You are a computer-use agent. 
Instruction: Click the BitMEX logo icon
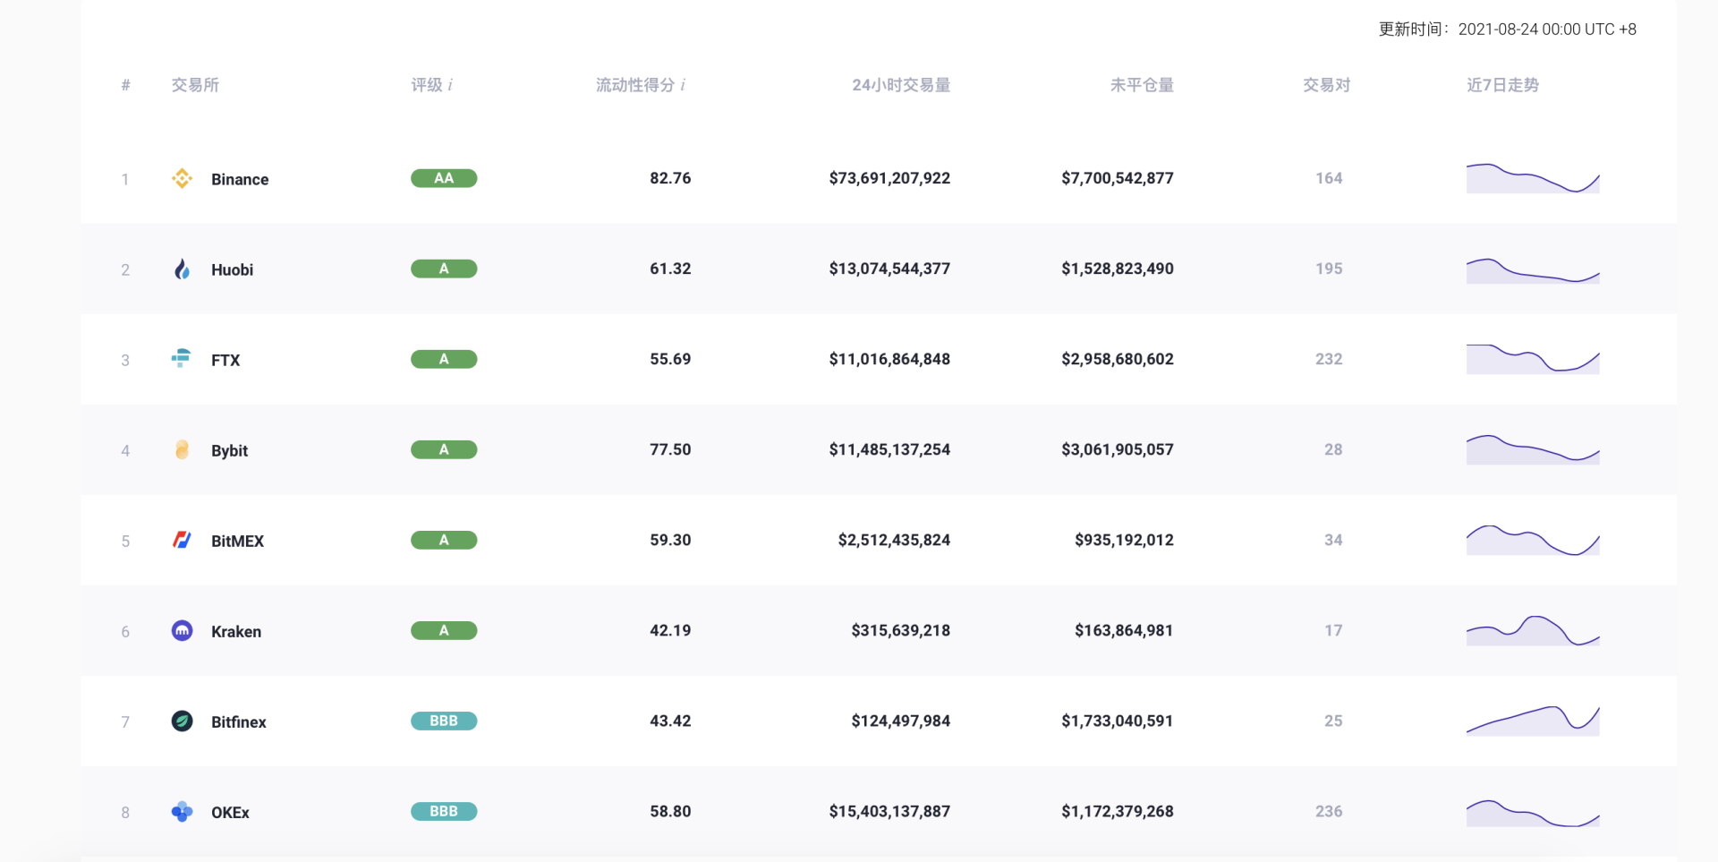click(x=182, y=540)
